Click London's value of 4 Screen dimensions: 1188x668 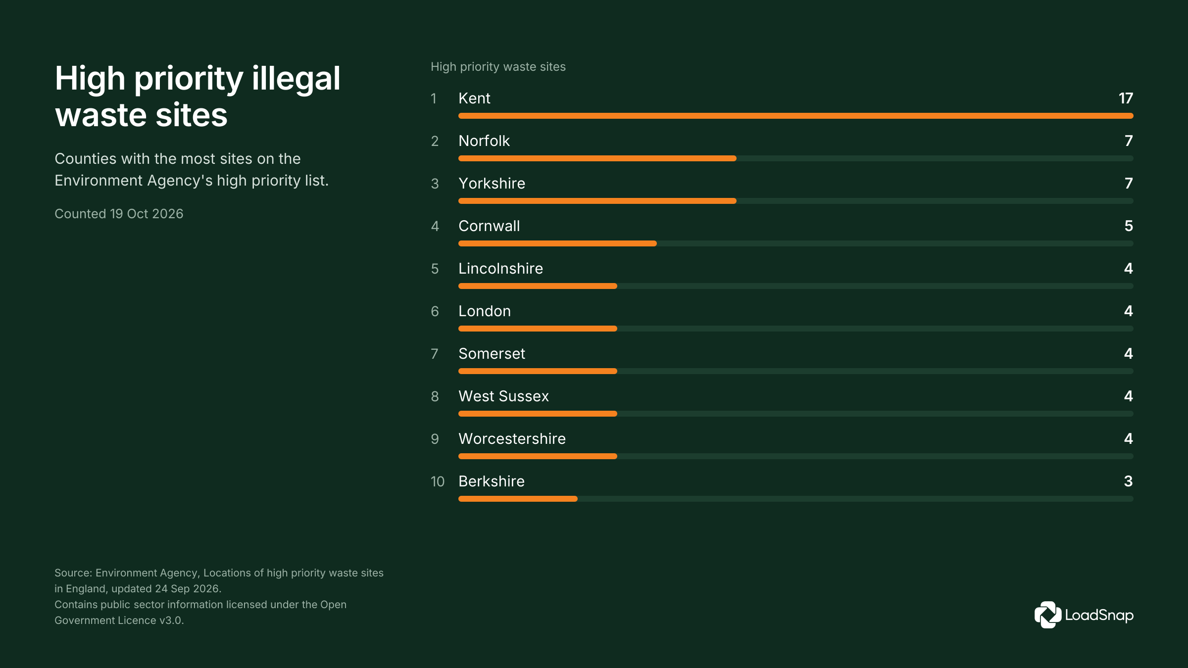pos(1129,311)
